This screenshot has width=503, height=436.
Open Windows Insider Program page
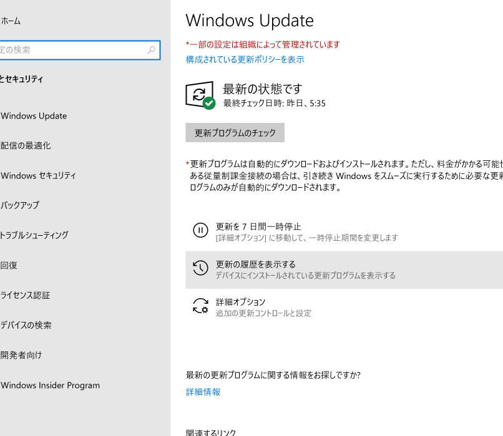(50, 385)
